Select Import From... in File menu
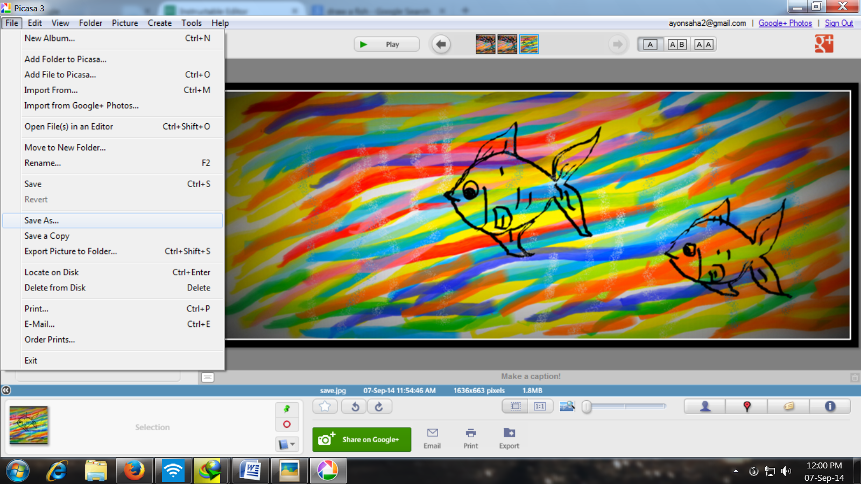The height and width of the screenshot is (484, 861). click(112, 90)
